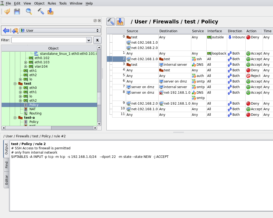Switch to the Find tab
Screen dimensions: 273x218
click(x=6, y=165)
